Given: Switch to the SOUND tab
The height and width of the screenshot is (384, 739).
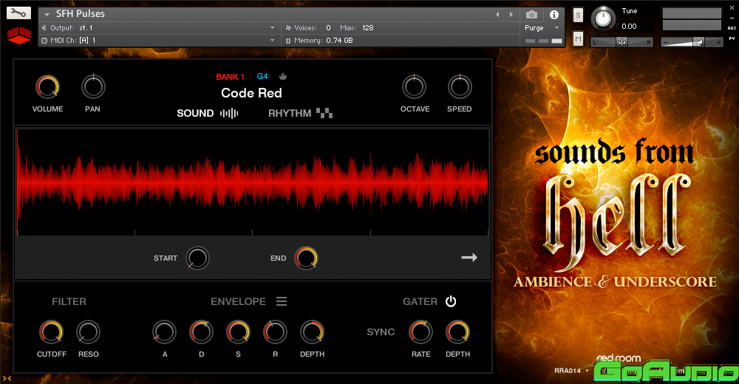Looking at the screenshot, I should click(x=195, y=113).
